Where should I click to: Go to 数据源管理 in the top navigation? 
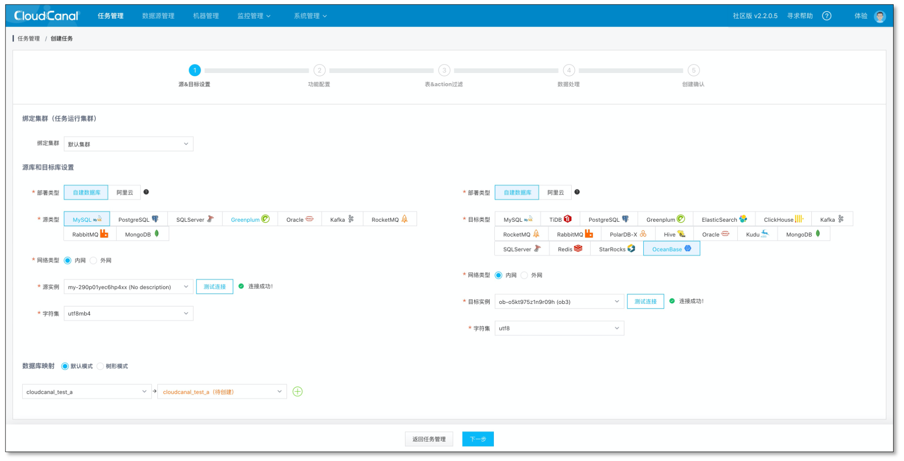(158, 16)
